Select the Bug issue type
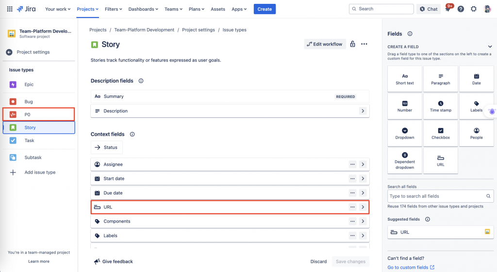Image resolution: width=497 pixels, height=272 pixels. [x=29, y=102]
